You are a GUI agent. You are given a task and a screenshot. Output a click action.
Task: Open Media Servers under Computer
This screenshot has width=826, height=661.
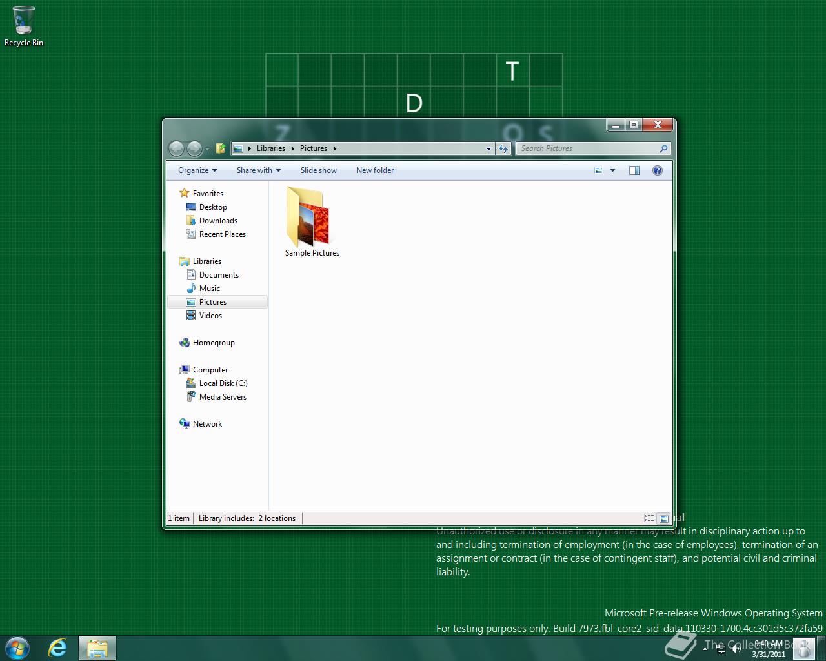click(x=223, y=396)
